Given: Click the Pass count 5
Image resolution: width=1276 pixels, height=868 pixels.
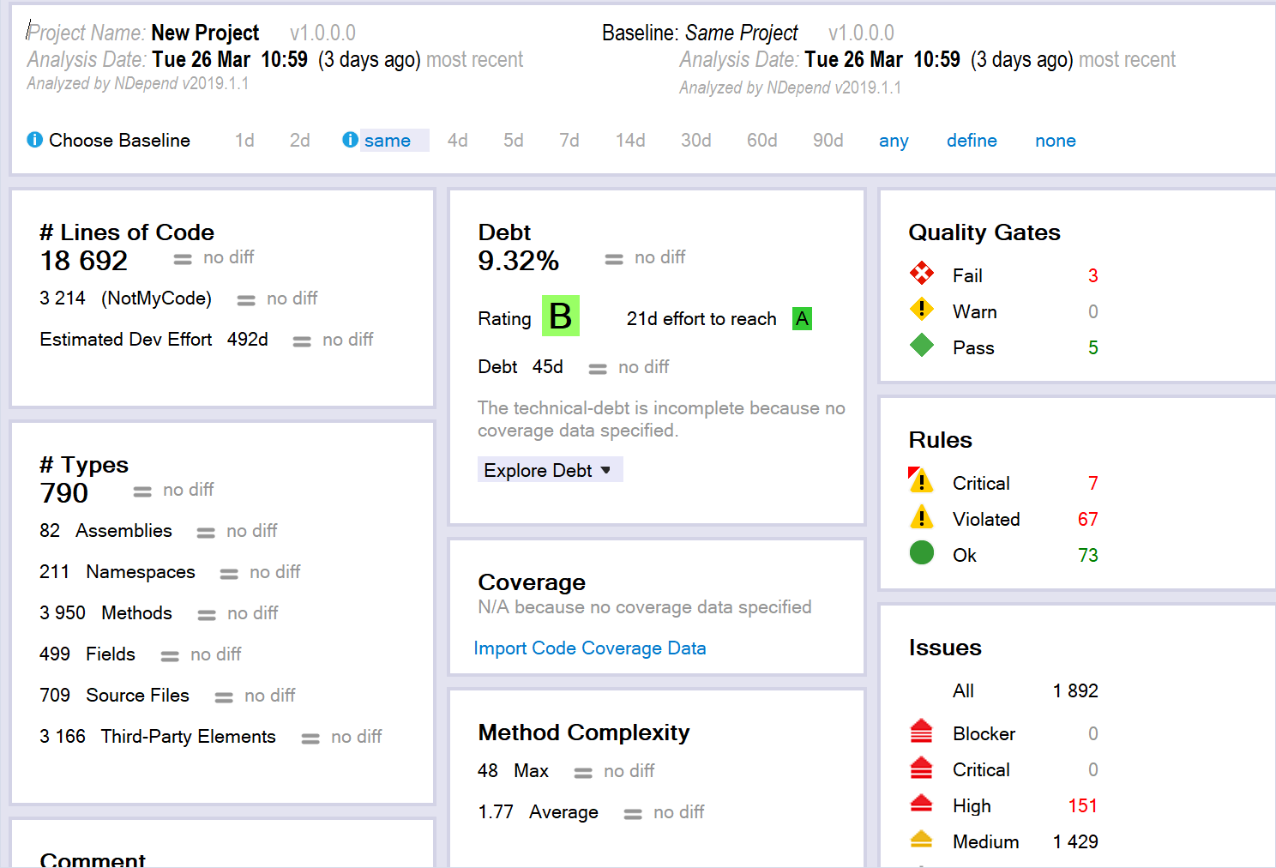Looking at the screenshot, I should tap(1092, 348).
